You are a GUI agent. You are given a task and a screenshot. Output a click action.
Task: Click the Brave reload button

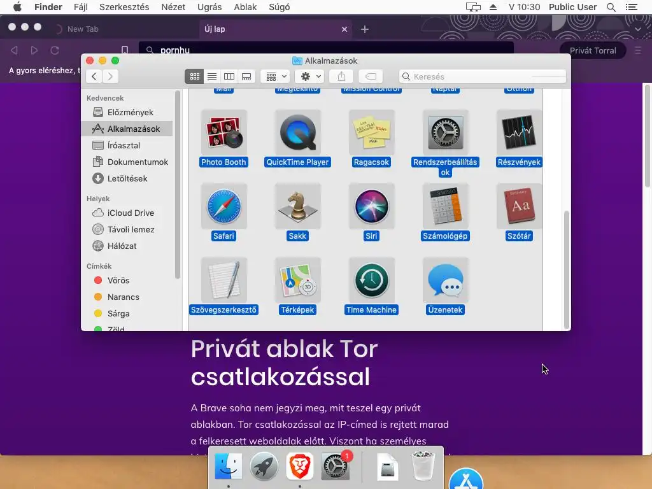click(x=55, y=50)
